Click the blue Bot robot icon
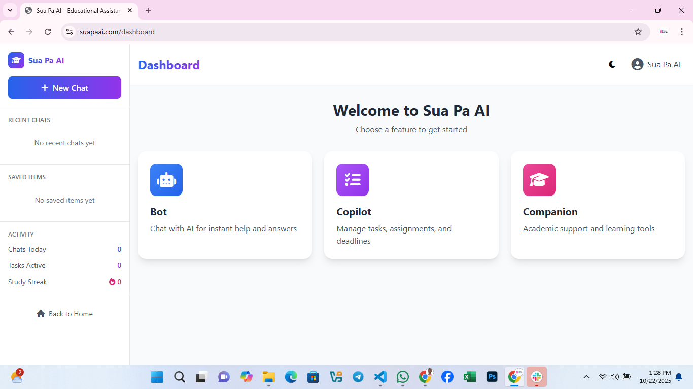693x389 pixels. pyautogui.click(x=166, y=180)
